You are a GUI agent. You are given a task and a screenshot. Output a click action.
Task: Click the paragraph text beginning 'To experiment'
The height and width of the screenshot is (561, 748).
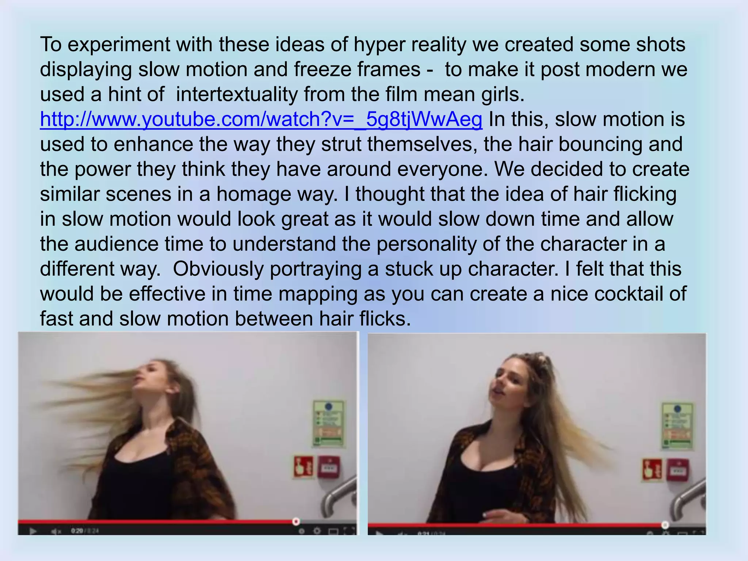[x=365, y=181]
